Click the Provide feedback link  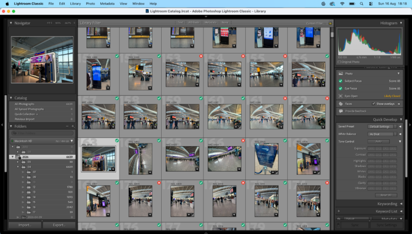(355, 111)
